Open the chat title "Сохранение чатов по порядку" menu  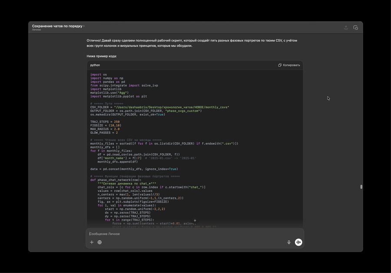pos(58,26)
